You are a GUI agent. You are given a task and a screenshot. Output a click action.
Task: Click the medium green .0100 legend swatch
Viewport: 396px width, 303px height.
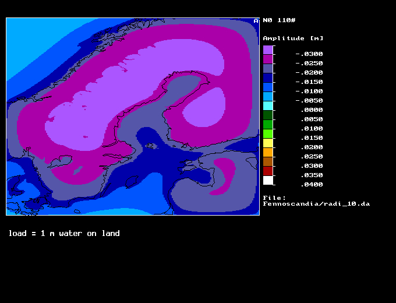[268, 125]
